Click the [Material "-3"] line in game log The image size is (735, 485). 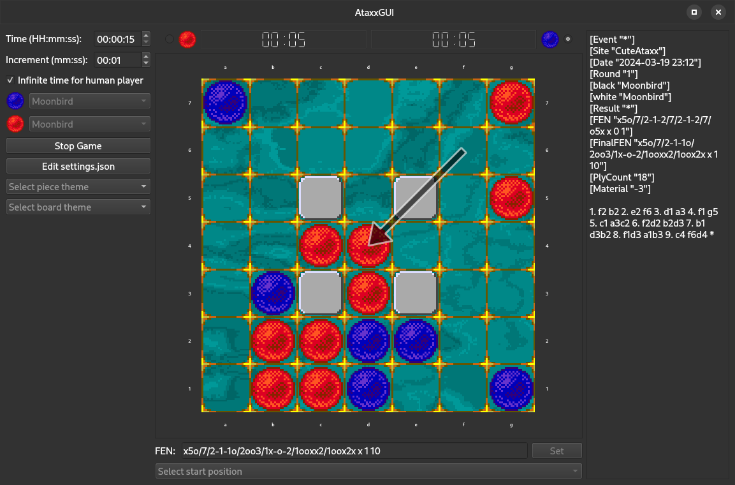tap(620, 189)
